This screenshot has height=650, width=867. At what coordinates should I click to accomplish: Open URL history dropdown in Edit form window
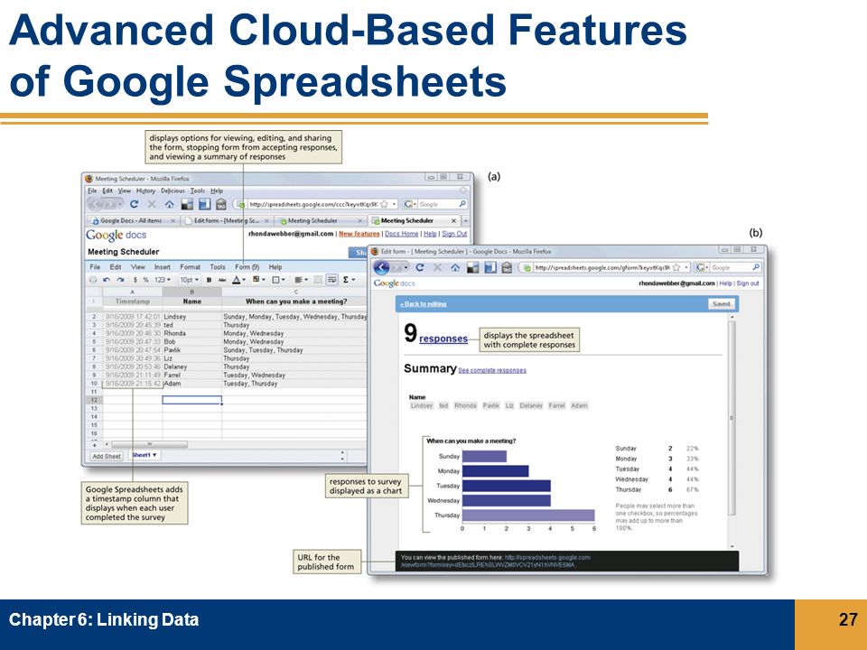click(x=686, y=267)
